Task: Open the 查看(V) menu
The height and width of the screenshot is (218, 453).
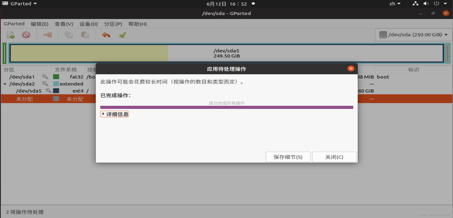Action: pos(64,24)
